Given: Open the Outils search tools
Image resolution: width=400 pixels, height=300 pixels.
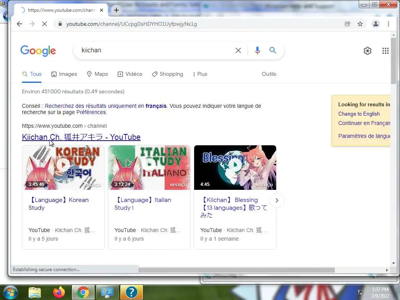Looking at the screenshot, I should [x=269, y=74].
